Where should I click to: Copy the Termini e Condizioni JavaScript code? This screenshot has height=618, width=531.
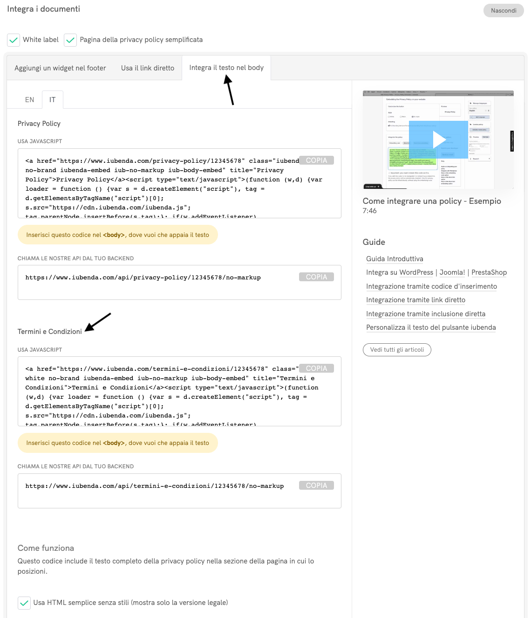(316, 368)
